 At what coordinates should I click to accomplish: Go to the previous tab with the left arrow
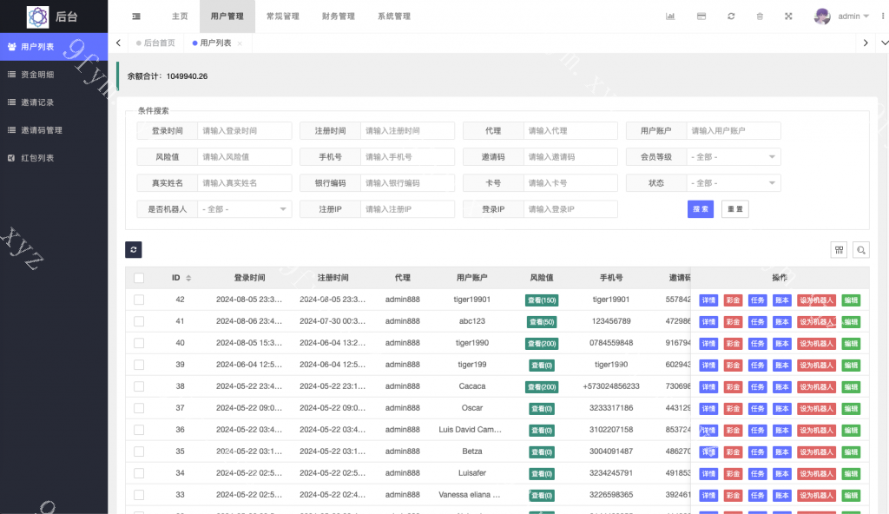(118, 43)
